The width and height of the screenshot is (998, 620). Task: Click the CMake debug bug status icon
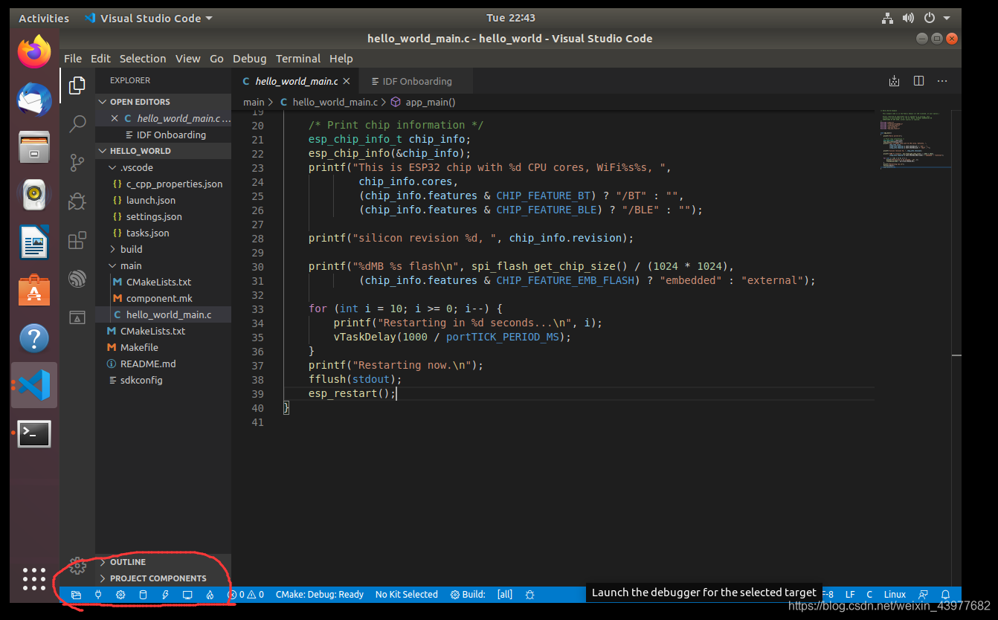tap(529, 595)
